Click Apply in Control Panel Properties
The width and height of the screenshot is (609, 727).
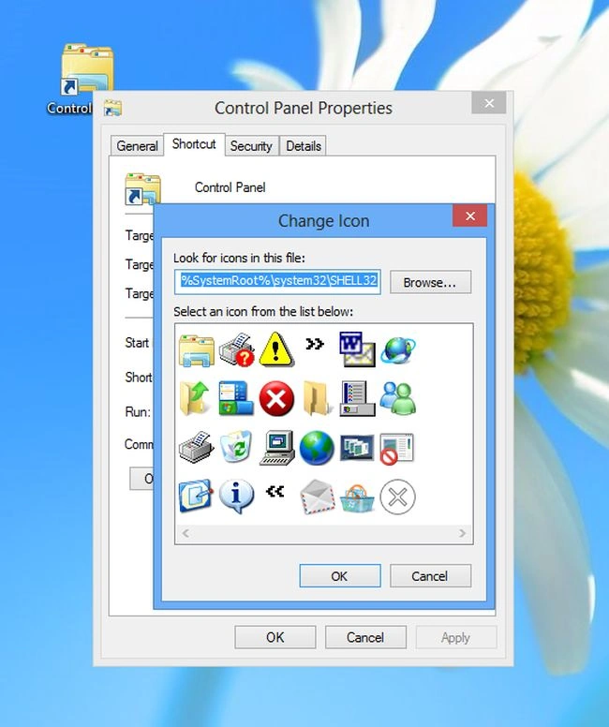pos(456,637)
